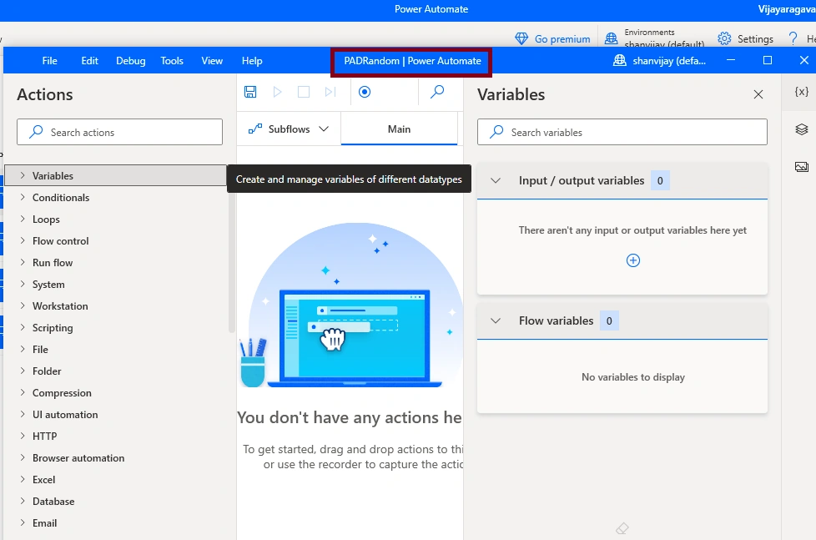Image resolution: width=816 pixels, height=540 pixels.
Task: Click the Run next action icon
Action: tap(330, 92)
